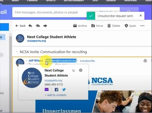Click the highlighted webinars@ncsasports.org address
This screenshot has height=113, width=152.
pyautogui.click(x=61, y=61)
